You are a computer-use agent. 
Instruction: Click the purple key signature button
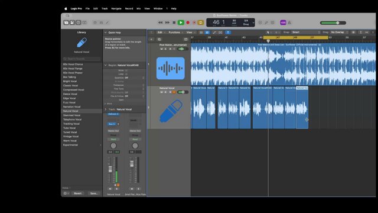tap(283, 22)
